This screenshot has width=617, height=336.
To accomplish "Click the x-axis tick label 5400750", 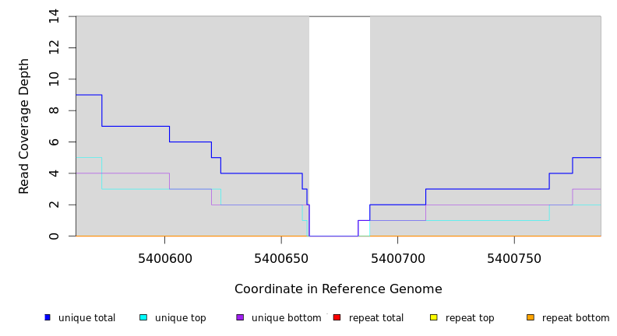I will click(x=514, y=259).
